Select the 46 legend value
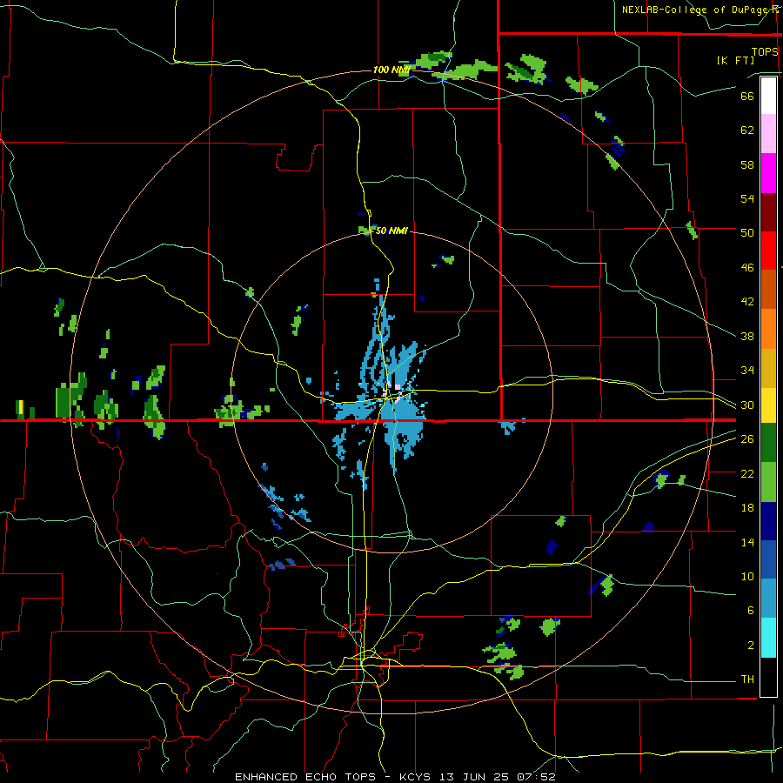 pyautogui.click(x=747, y=268)
